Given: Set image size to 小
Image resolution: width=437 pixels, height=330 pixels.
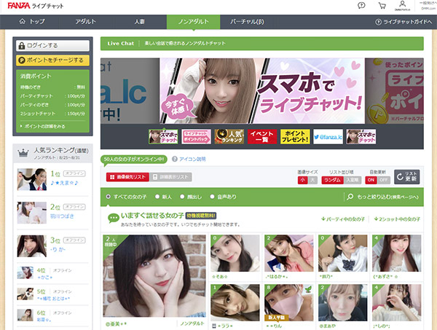Looking at the screenshot, I should pyautogui.click(x=302, y=180).
